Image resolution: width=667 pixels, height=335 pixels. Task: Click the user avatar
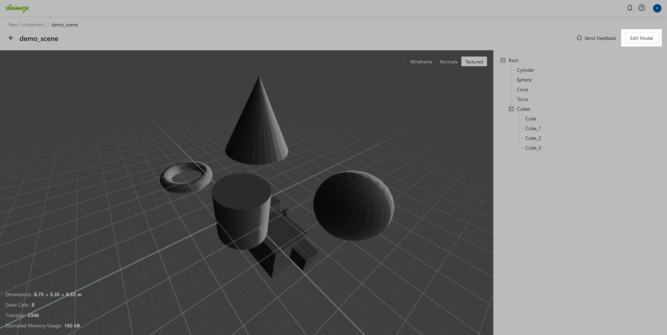click(657, 8)
